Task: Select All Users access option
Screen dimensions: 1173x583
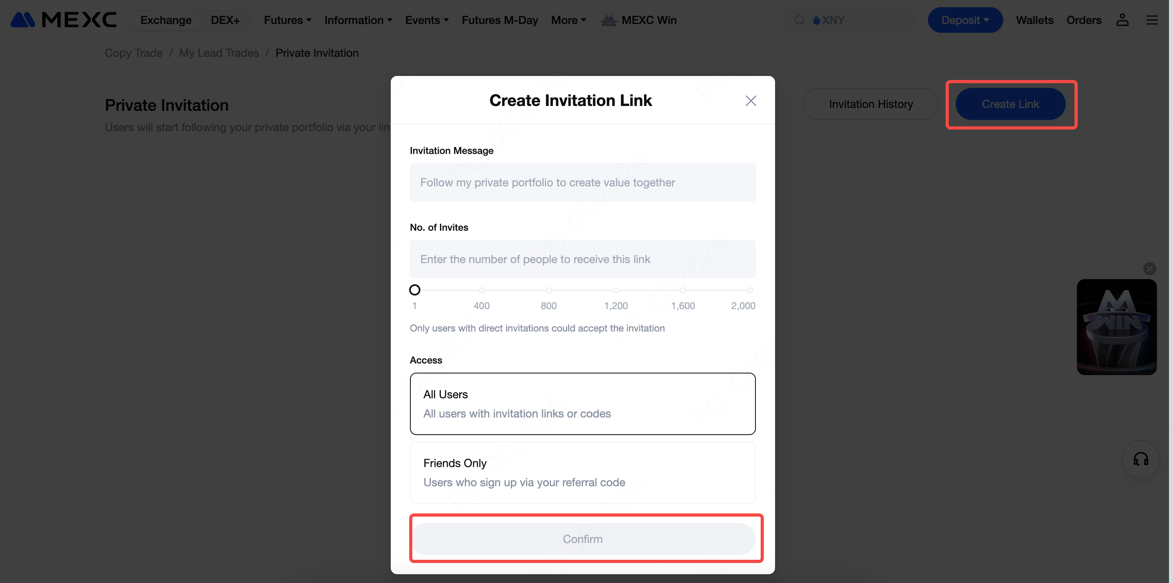Action: click(582, 403)
